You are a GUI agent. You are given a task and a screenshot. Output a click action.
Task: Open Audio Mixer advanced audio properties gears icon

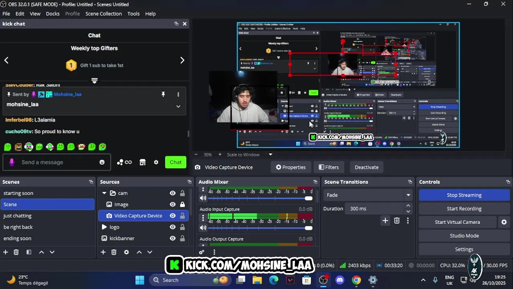202,252
